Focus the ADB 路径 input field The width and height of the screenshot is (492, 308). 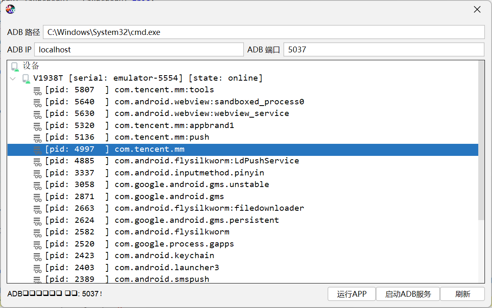[x=263, y=32]
